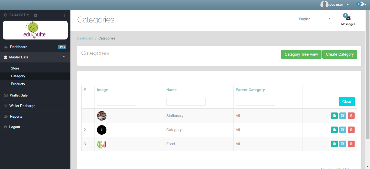Viewport: 370px width, 169px height.
Task: Open the three-dot sidebar options menu
Action: (64, 15)
